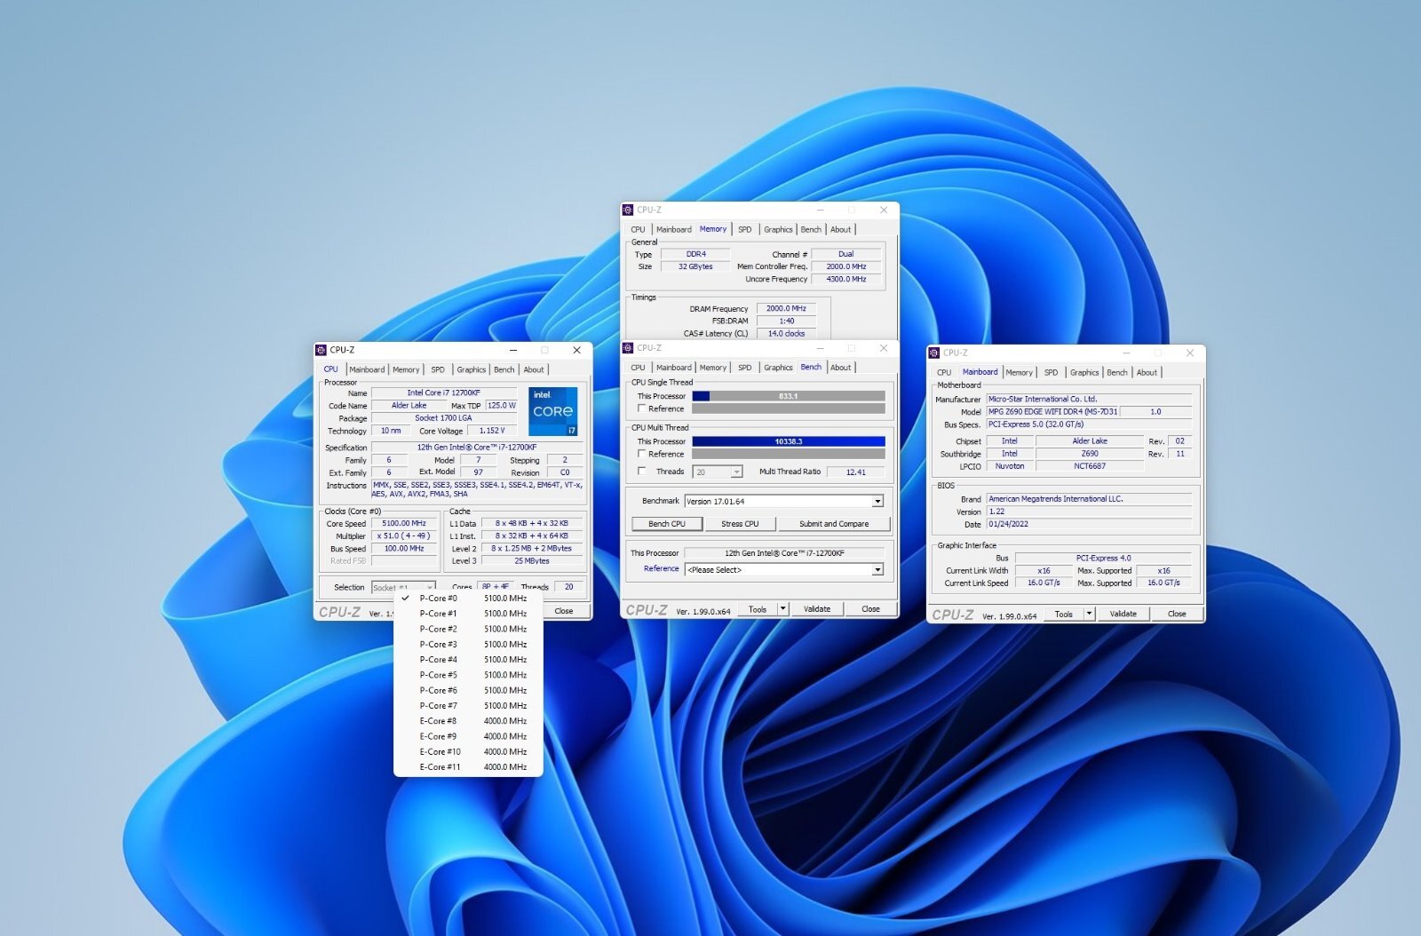This screenshot has height=936, width=1421.
Task: Open Graphics tab in CPU window
Action: tap(472, 369)
